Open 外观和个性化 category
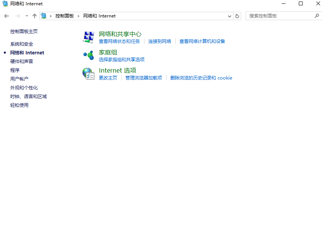 24,88
